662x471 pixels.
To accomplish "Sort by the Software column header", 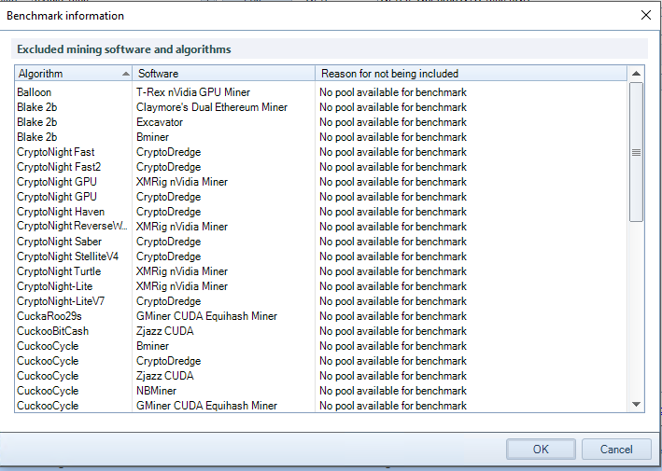I will click(224, 74).
